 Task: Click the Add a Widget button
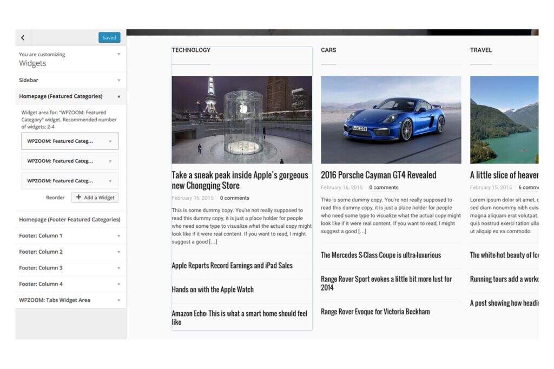[x=95, y=197]
